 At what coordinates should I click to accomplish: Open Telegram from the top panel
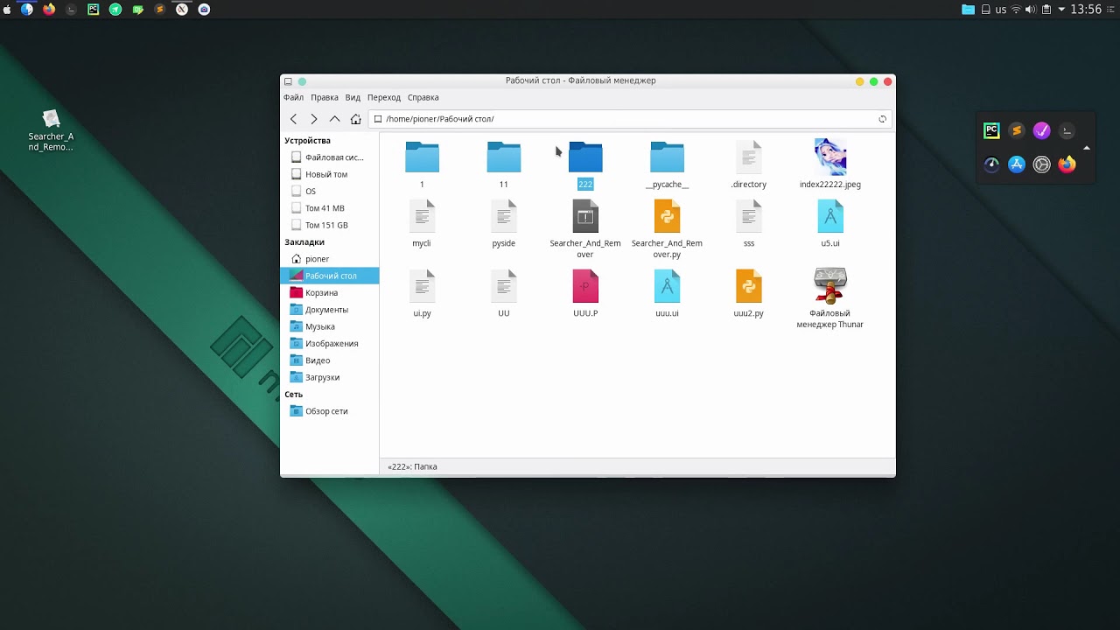point(115,10)
